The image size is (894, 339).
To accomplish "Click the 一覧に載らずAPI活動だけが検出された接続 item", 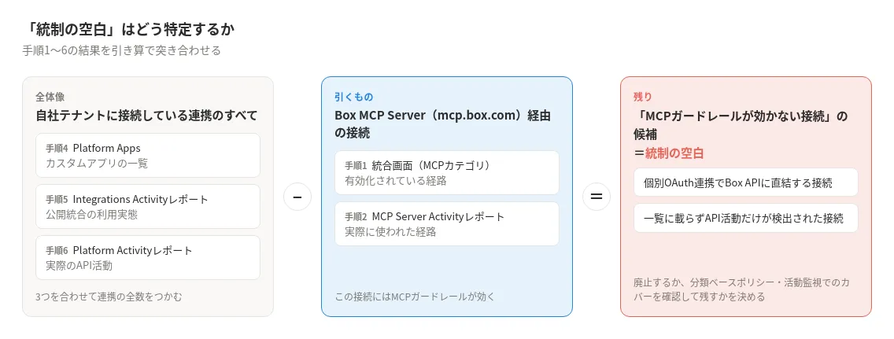I will [746, 218].
